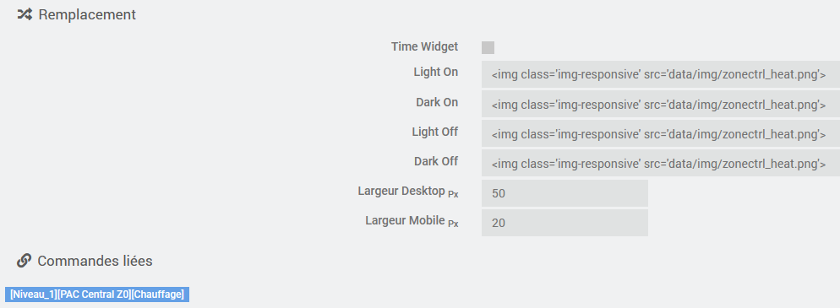The image size is (840, 308).
Task: Click the Dark Off label
Action: 435,161
